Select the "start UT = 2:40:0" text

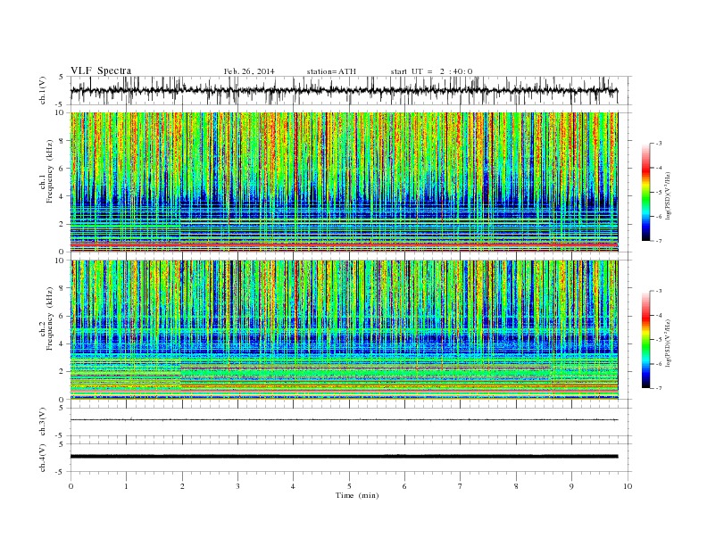coord(431,71)
